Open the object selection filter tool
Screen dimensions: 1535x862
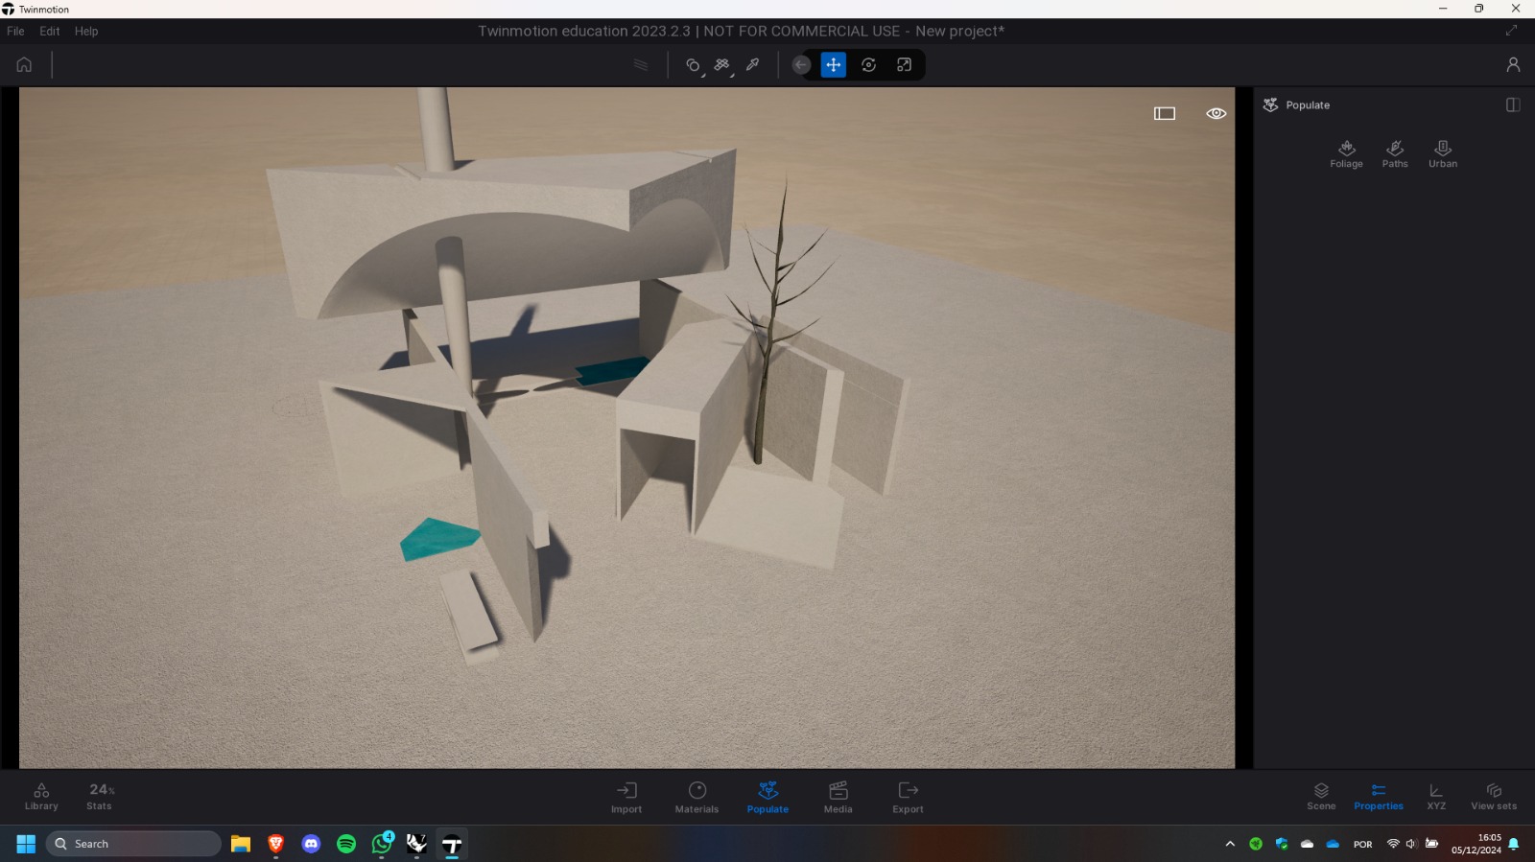coord(694,65)
